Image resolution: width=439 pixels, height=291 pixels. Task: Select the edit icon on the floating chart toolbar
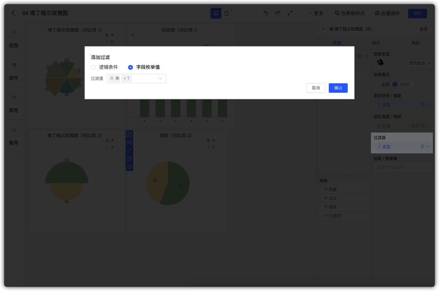(129, 134)
